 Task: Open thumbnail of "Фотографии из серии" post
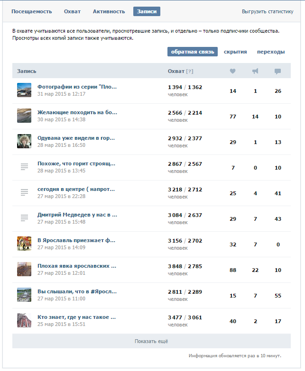(x=24, y=90)
